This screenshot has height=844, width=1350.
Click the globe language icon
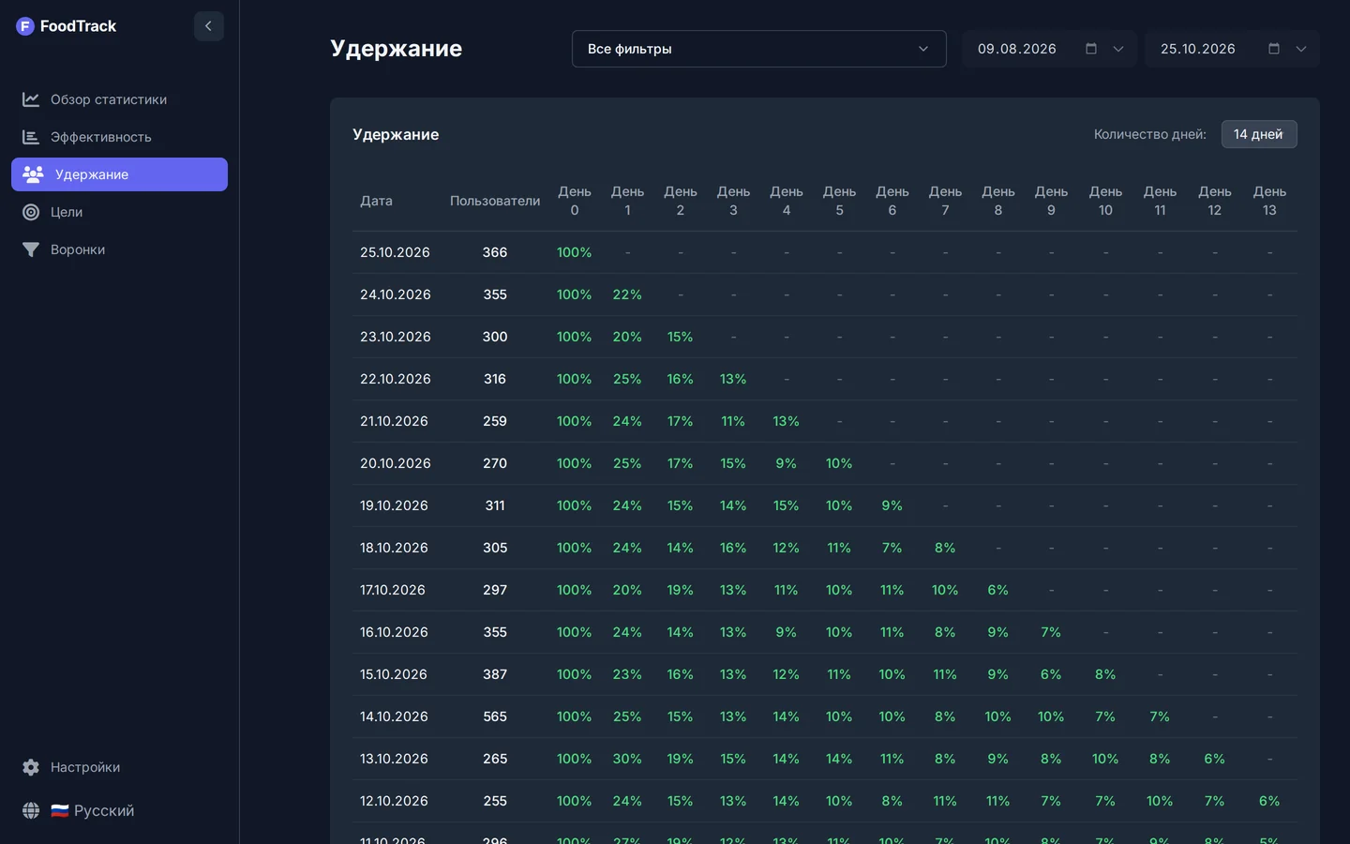(x=31, y=810)
